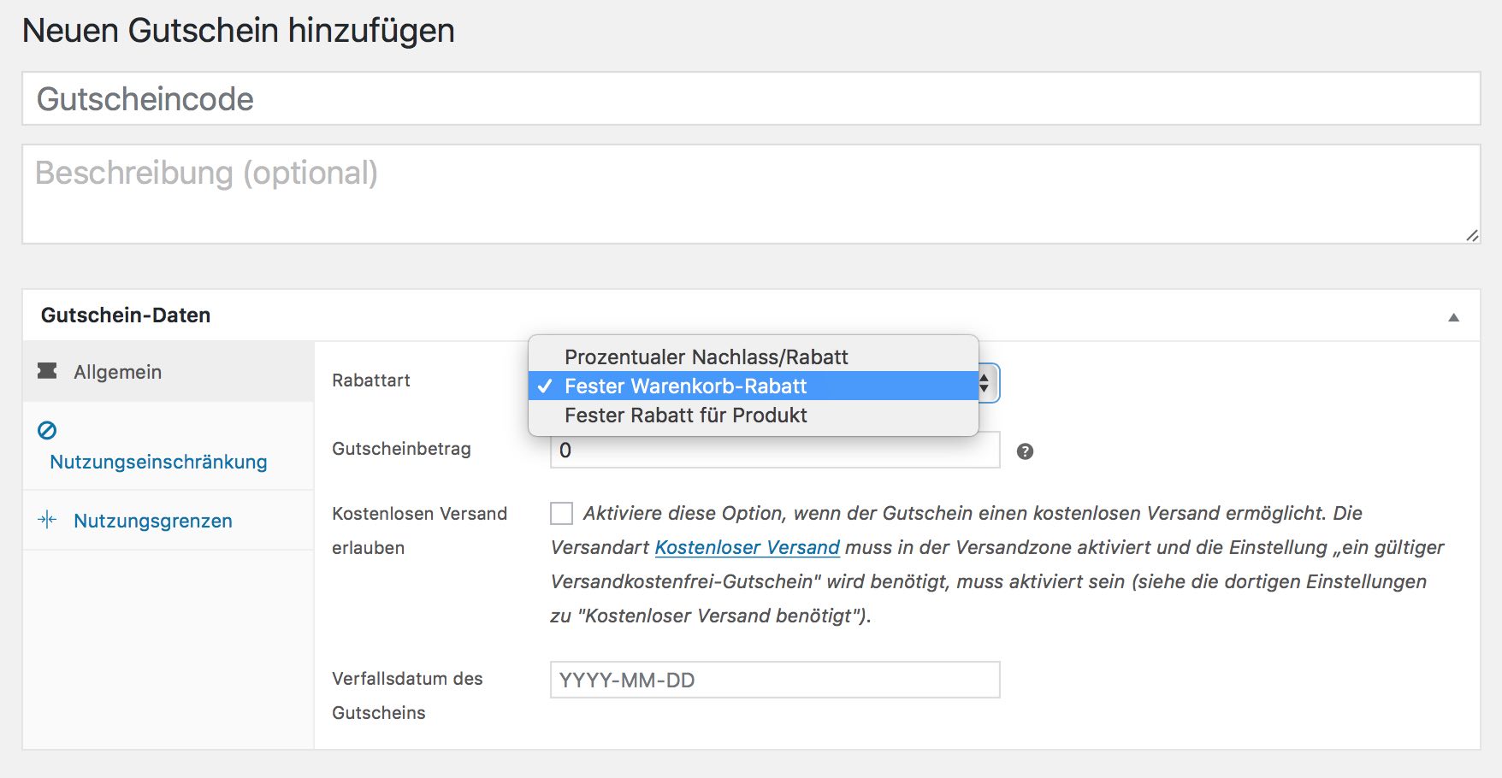This screenshot has width=1502, height=778.
Task: Go to the Nutzungsgrenzen tab
Action: 152,521
